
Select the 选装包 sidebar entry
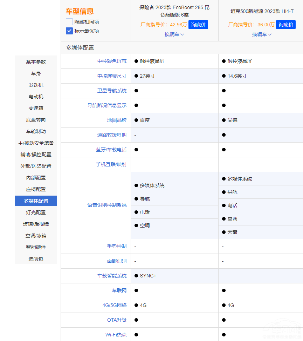click(36, 259)
